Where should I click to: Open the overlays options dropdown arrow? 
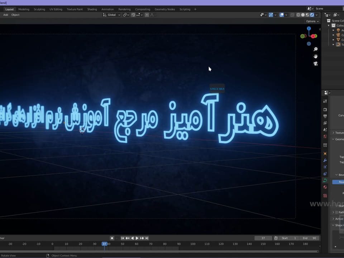286,15
